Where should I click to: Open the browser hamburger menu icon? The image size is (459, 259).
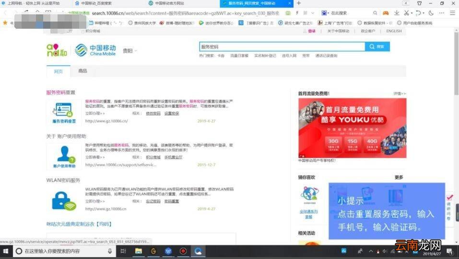pyautogui.click(x=452, y=13)
